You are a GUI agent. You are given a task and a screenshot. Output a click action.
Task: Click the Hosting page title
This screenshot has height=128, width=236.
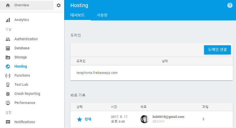79,6
